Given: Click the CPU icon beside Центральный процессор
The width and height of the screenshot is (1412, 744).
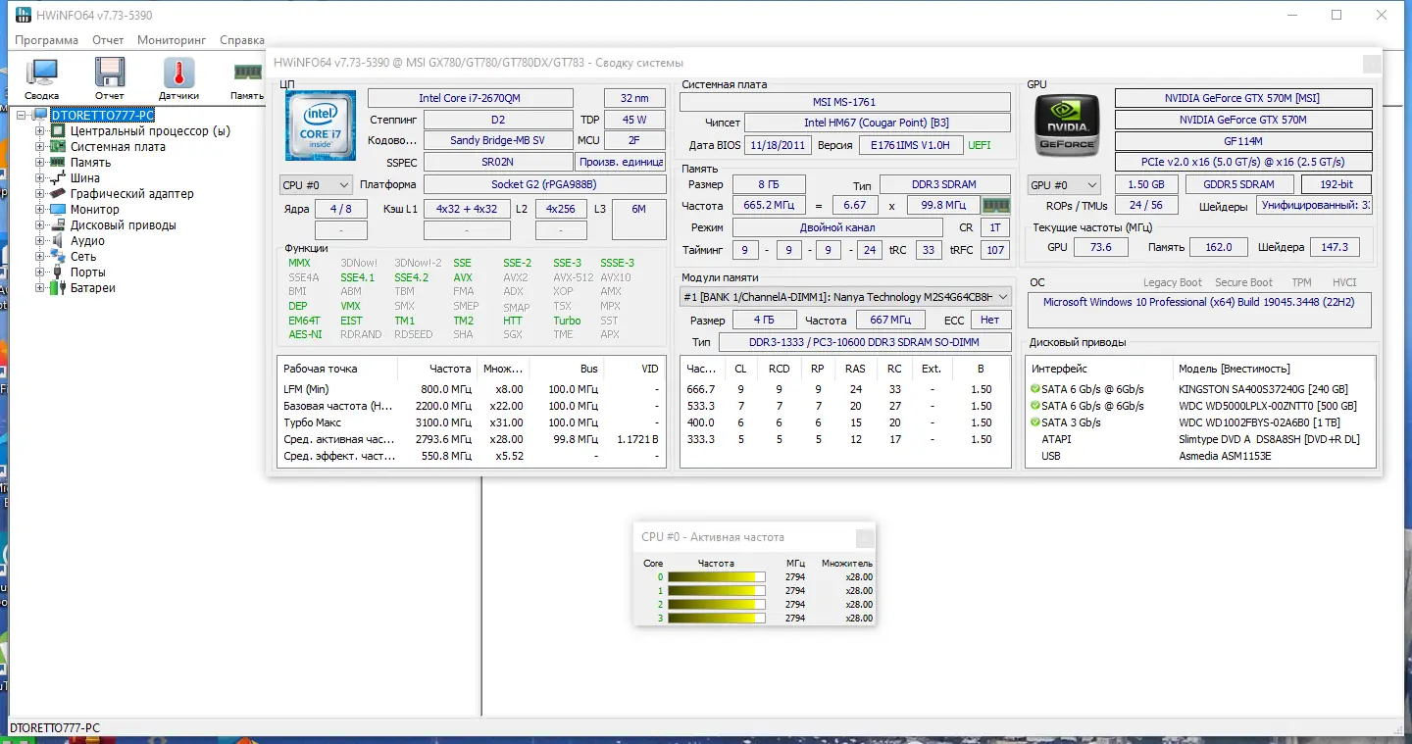Looking at the screenshot, I should (x=58, y=130).
